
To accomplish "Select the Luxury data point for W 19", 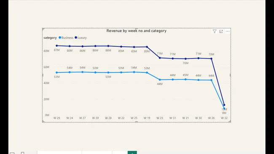I will [x=147, y=47].
